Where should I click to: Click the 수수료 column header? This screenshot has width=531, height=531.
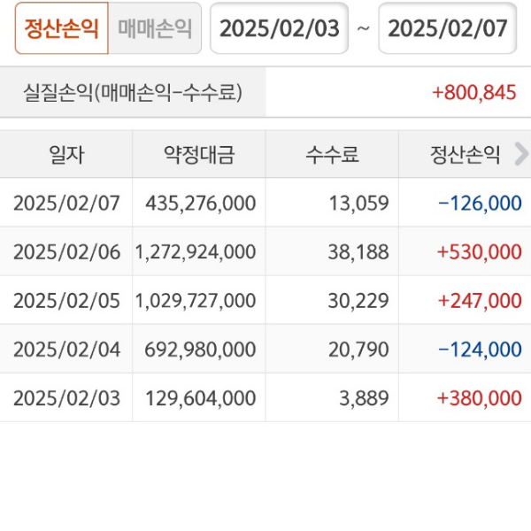coord(332,155)
